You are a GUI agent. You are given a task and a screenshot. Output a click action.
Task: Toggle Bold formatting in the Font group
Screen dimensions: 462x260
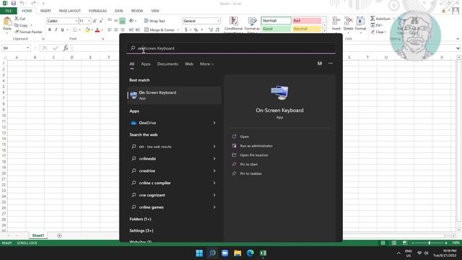point(50,30)
